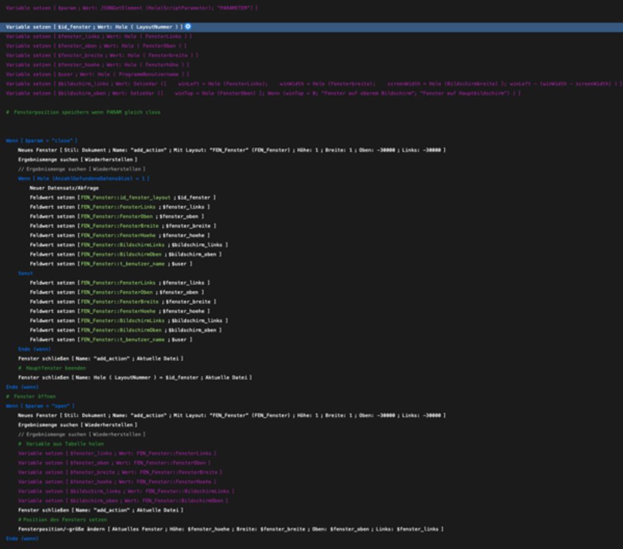This screenshot has height=549, width=623.
Task: Click the 'Hauptfenster beenden' comment line
Action: (x=52, y=368)
